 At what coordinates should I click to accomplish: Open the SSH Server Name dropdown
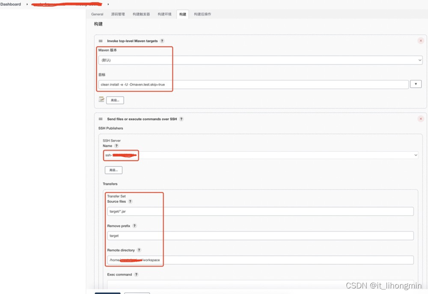tap(261, 155)
